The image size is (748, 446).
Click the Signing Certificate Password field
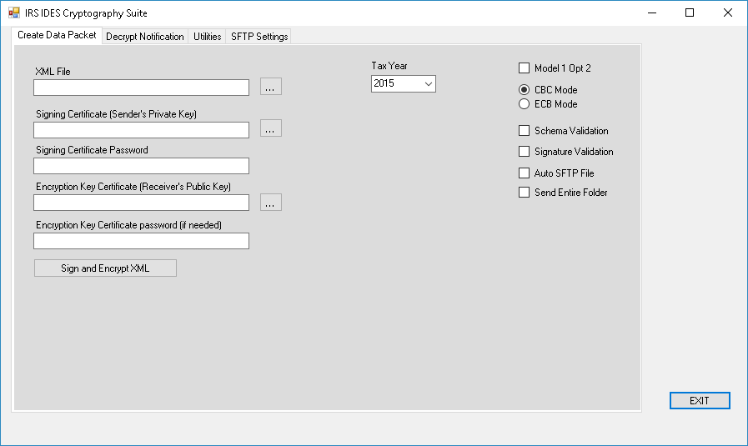[141, 166]
